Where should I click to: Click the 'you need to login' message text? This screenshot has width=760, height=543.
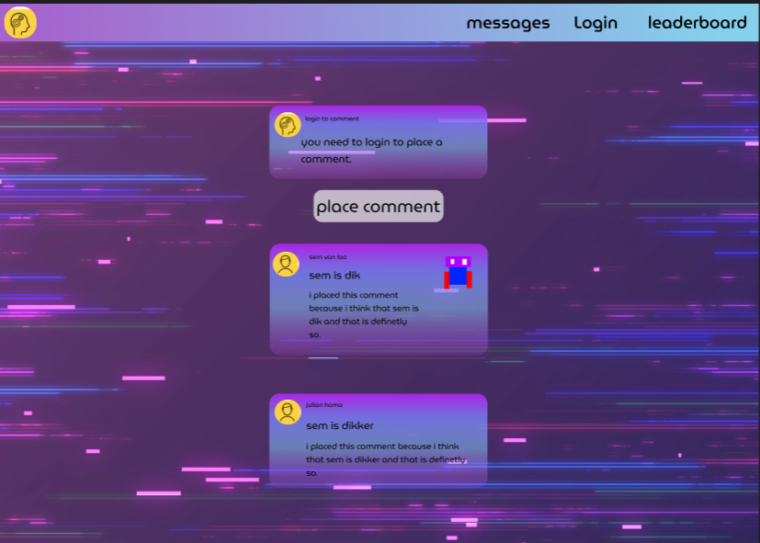[370, 150]
